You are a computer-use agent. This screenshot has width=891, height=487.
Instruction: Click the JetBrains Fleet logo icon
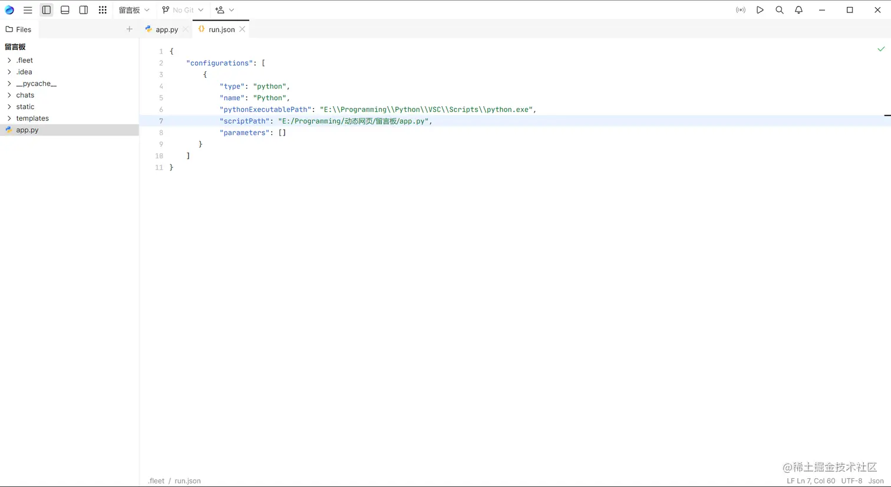pos(9,10)
